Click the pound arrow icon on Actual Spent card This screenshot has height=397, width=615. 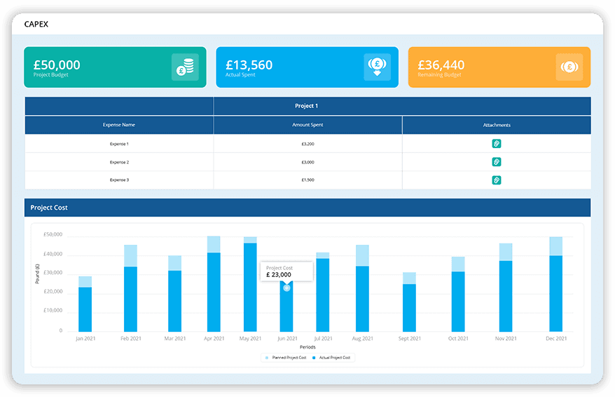coord(377,67)
